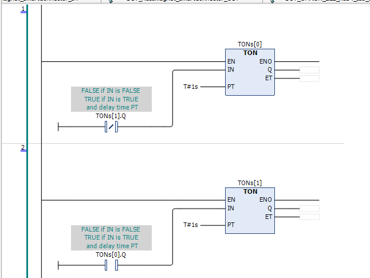The height and width of the screenshot is (278, 370).
Task: Select the TONs[1] TON function block
Action: [x=250, y=210]
